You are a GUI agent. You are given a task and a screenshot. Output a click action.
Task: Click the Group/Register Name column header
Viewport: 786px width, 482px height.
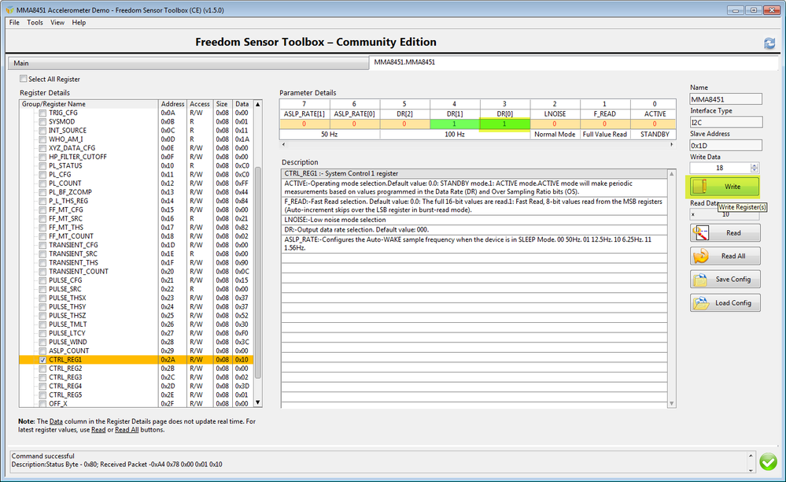88,104
